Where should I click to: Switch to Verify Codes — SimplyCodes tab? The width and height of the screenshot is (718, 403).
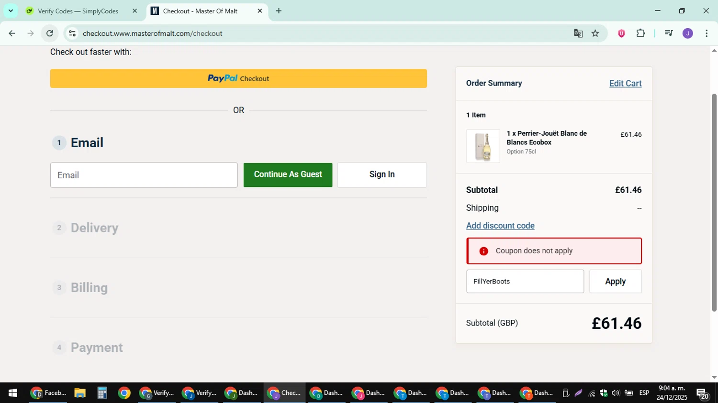(x=78, y=11)
